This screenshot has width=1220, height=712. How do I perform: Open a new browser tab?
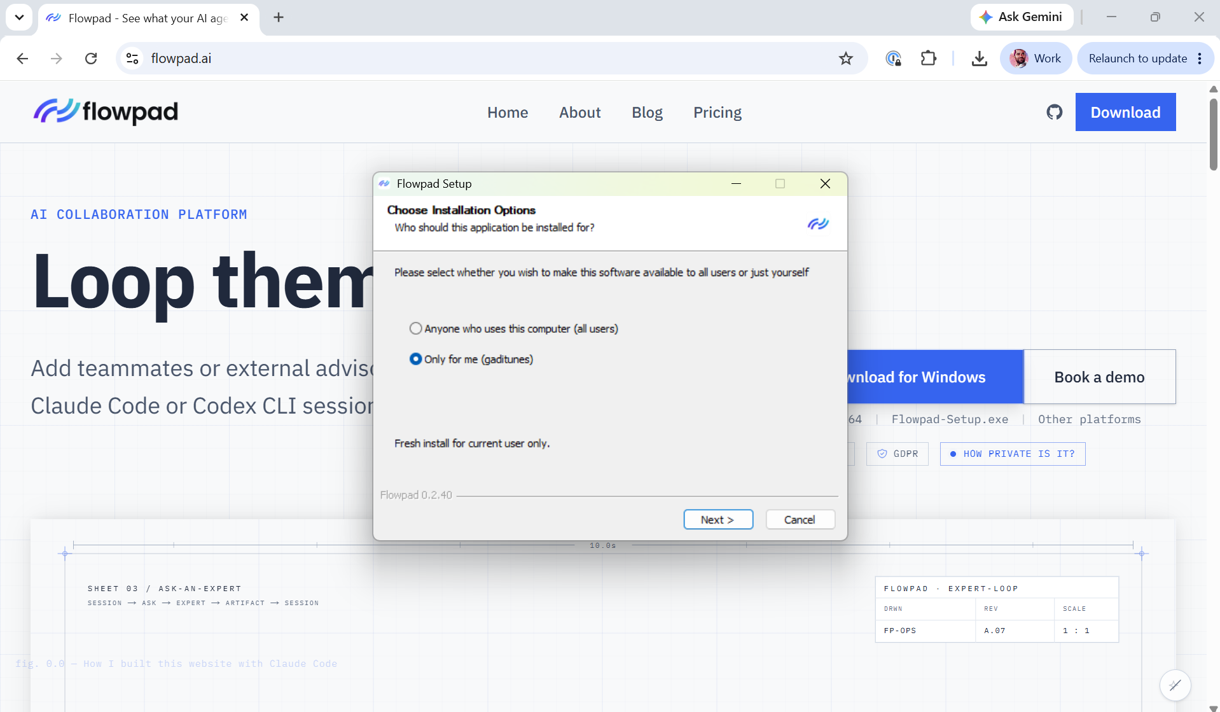click(279, 17)
